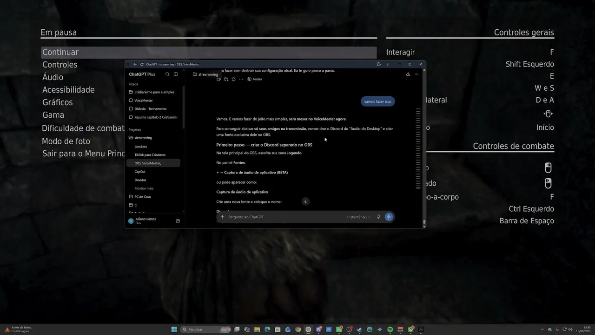Open Spotify from the taskbar

click(x=390, y=329)
